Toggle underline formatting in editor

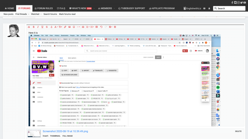[42, 27]
